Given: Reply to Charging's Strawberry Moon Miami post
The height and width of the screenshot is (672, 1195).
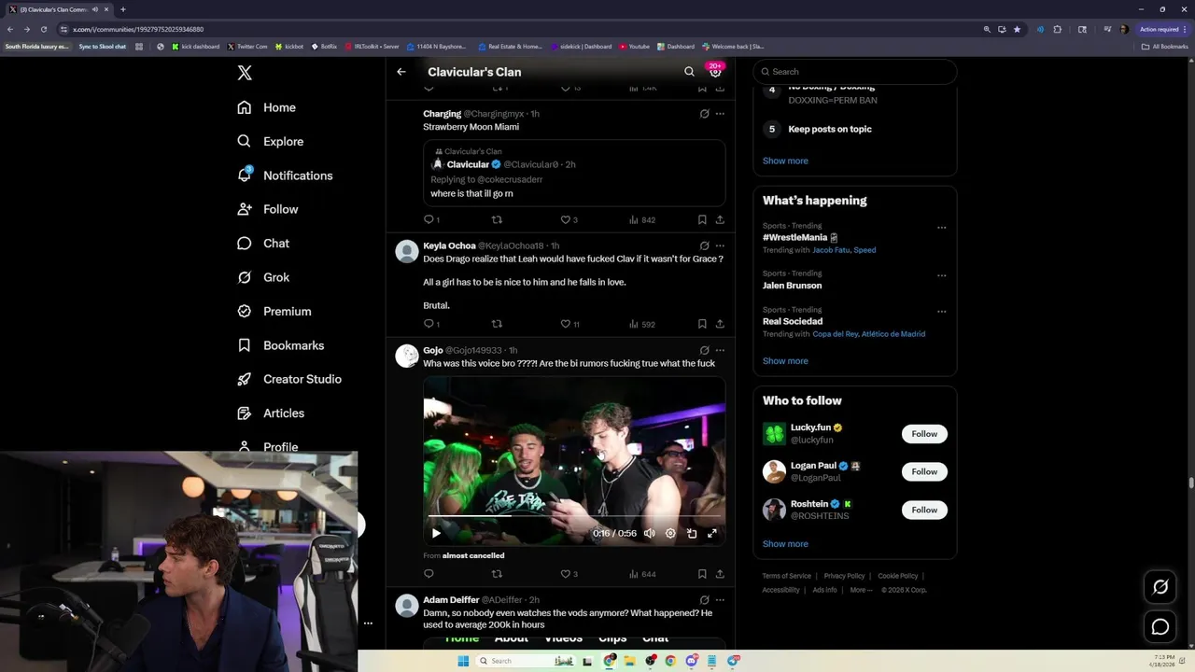Looking at the screenshot, I should pos(431,220).
